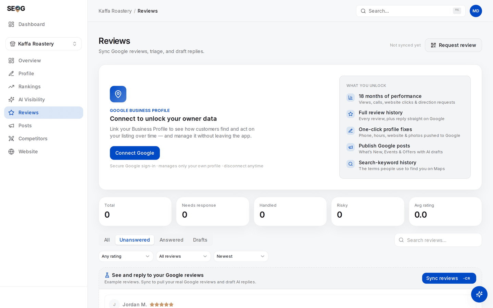
Task: Click the 'Full review history' text
Action: pyautogui.click(x=381, y=113)
